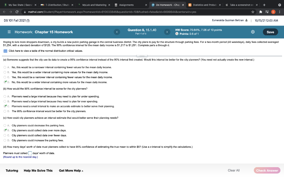This screenshot has height=178, width=284.
Task: Expand Get More Help menu
Action: pyautogui.click(x=71, y=170)
